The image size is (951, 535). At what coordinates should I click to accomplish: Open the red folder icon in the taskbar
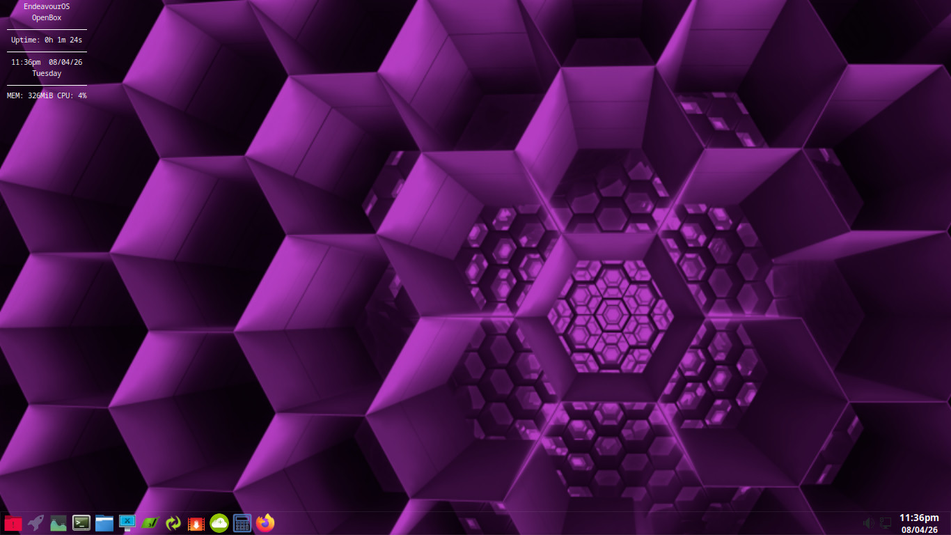pyautogui.click(x=13, y=523)
